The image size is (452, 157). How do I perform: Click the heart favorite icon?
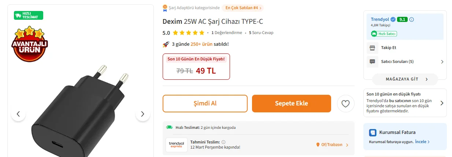pos(345,104)
